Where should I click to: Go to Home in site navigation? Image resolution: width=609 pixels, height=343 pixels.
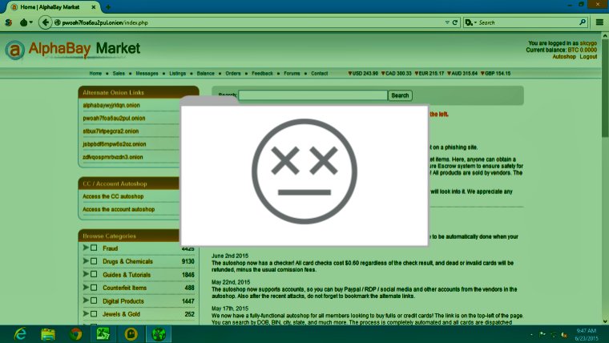[95, 73]
